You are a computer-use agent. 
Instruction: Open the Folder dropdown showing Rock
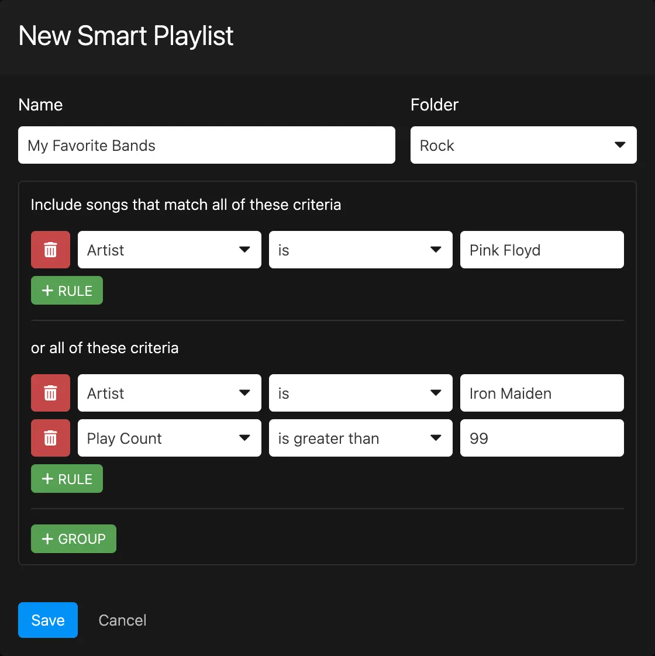tap(523, 145)
